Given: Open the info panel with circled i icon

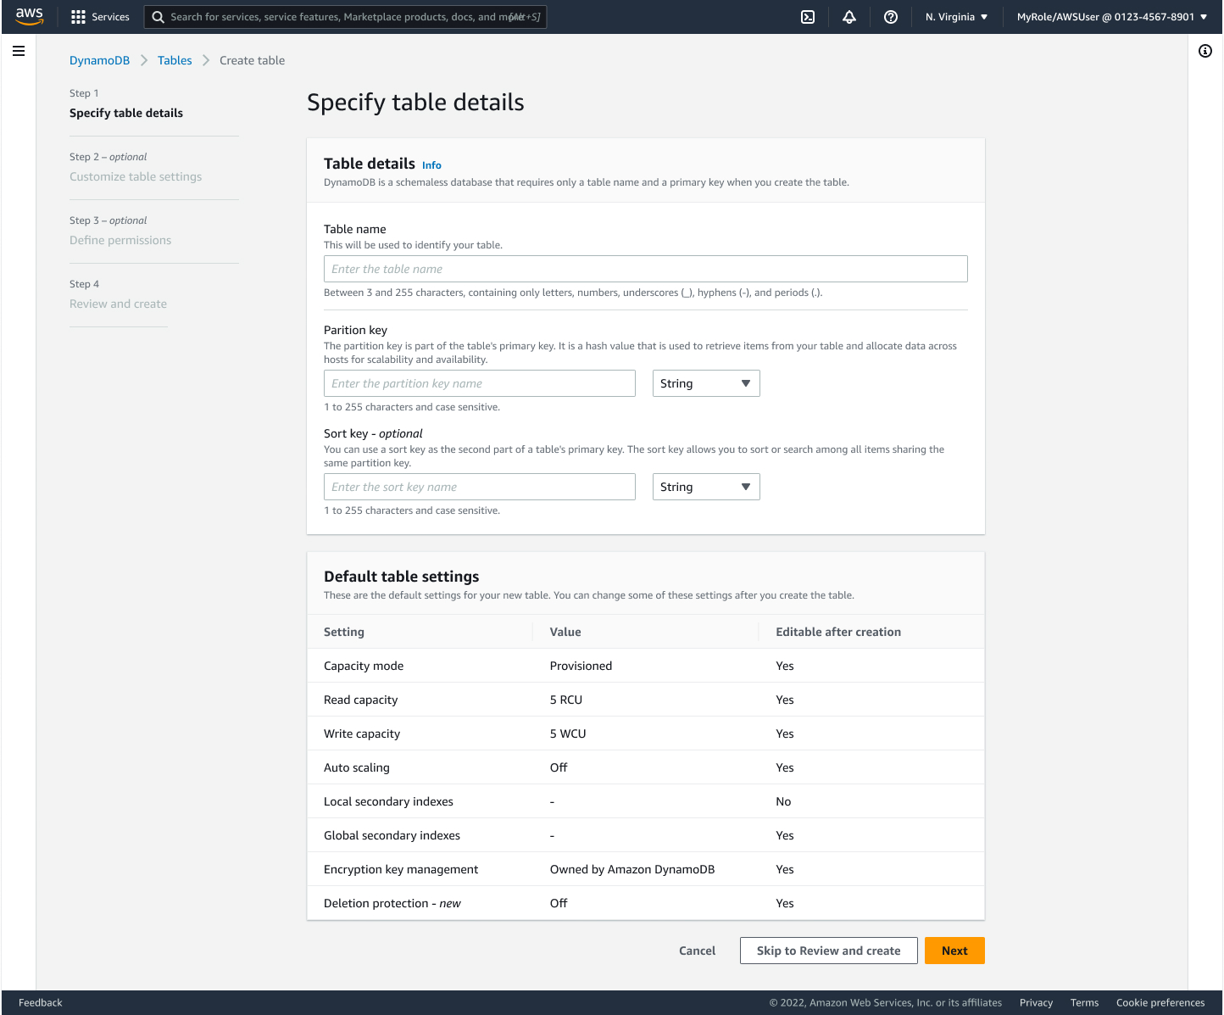Looking at the screenshot, I should [1205, 51].
